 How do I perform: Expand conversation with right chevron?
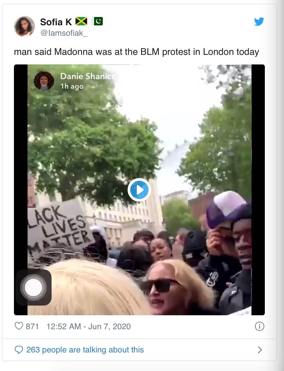click(x=260, y=350)
